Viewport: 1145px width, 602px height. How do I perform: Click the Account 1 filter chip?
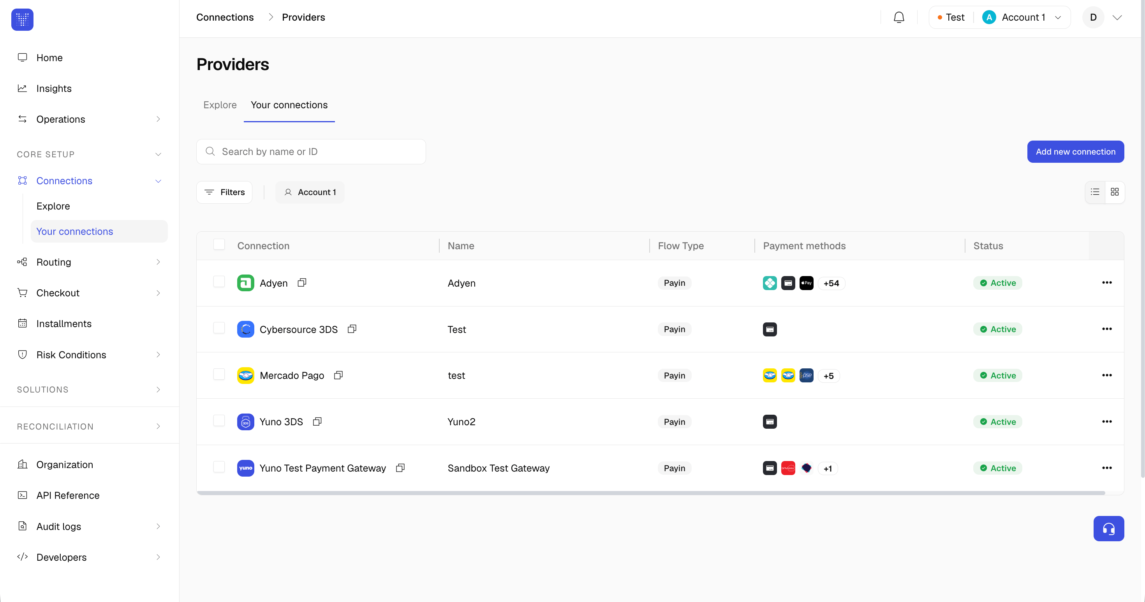(x=310, y=192)
